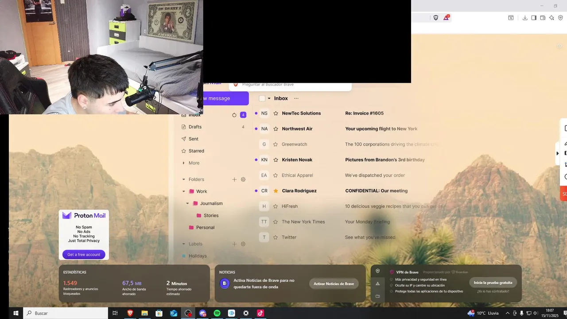Image resolution: width=567 pixels, height=319 pixels.
Task: Collapse the Folders section
Action: [183, 179]
